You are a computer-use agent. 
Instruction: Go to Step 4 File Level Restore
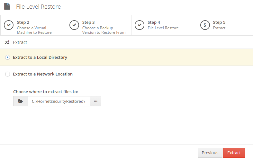click(164, 25)
